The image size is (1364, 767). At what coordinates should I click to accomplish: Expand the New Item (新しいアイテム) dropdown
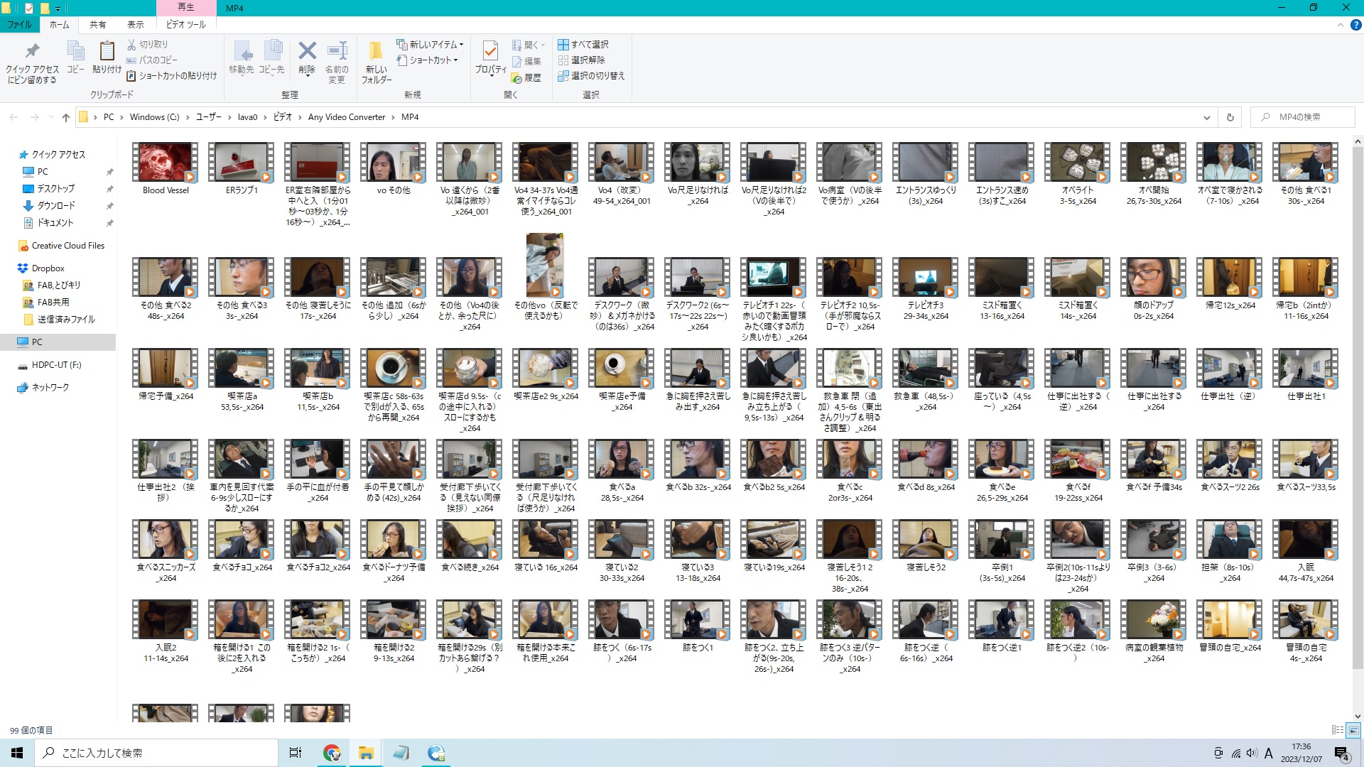pos(431,44)
